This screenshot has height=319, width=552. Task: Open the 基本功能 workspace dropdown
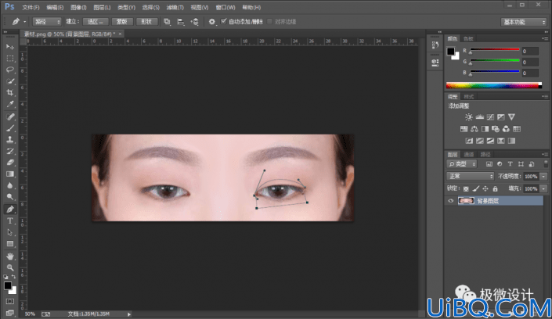[x=524, y=22]
